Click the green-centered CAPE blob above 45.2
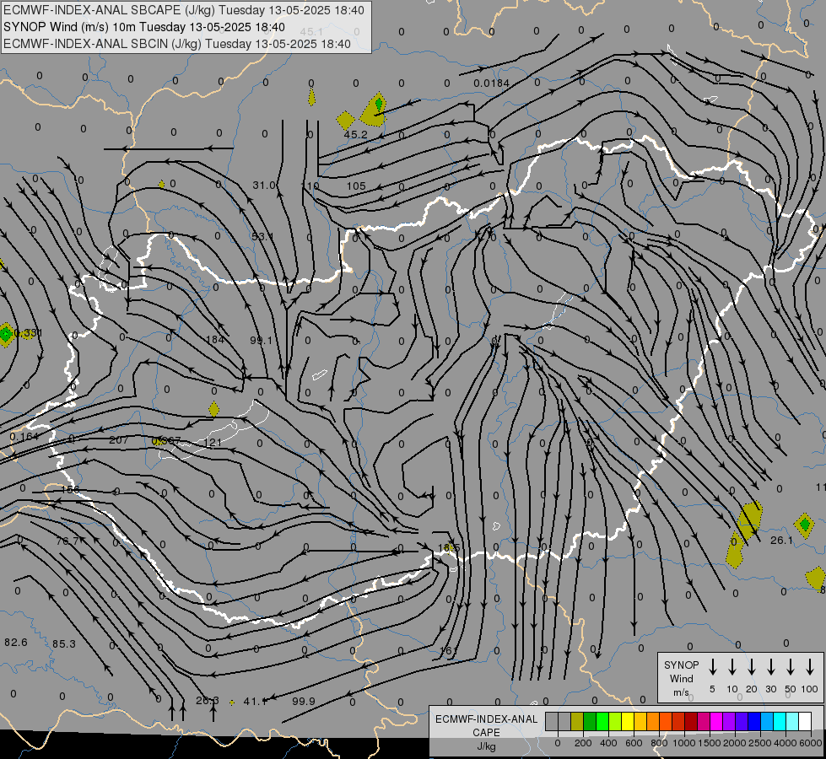The image size is (826, 759). (375, 110)
